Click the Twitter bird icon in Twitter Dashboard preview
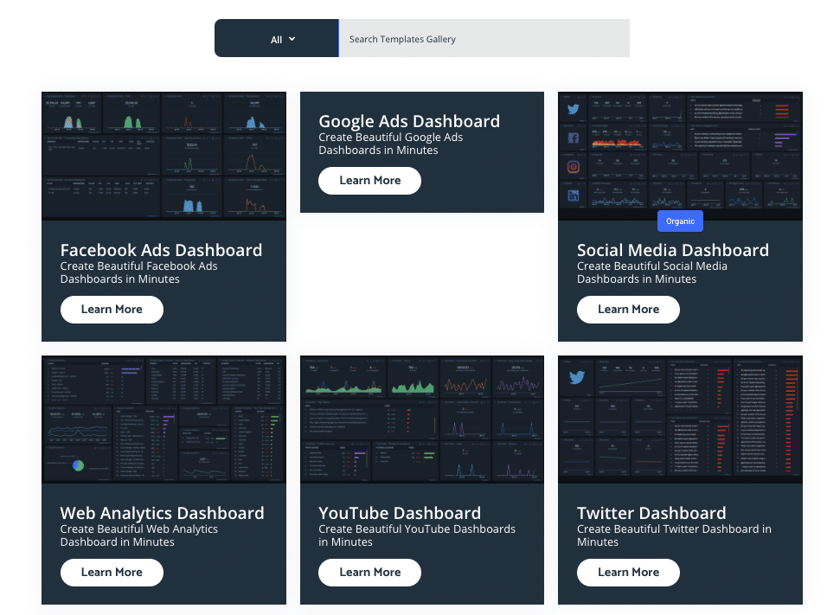This screenshot has width=827, height=615. [577, 378]
